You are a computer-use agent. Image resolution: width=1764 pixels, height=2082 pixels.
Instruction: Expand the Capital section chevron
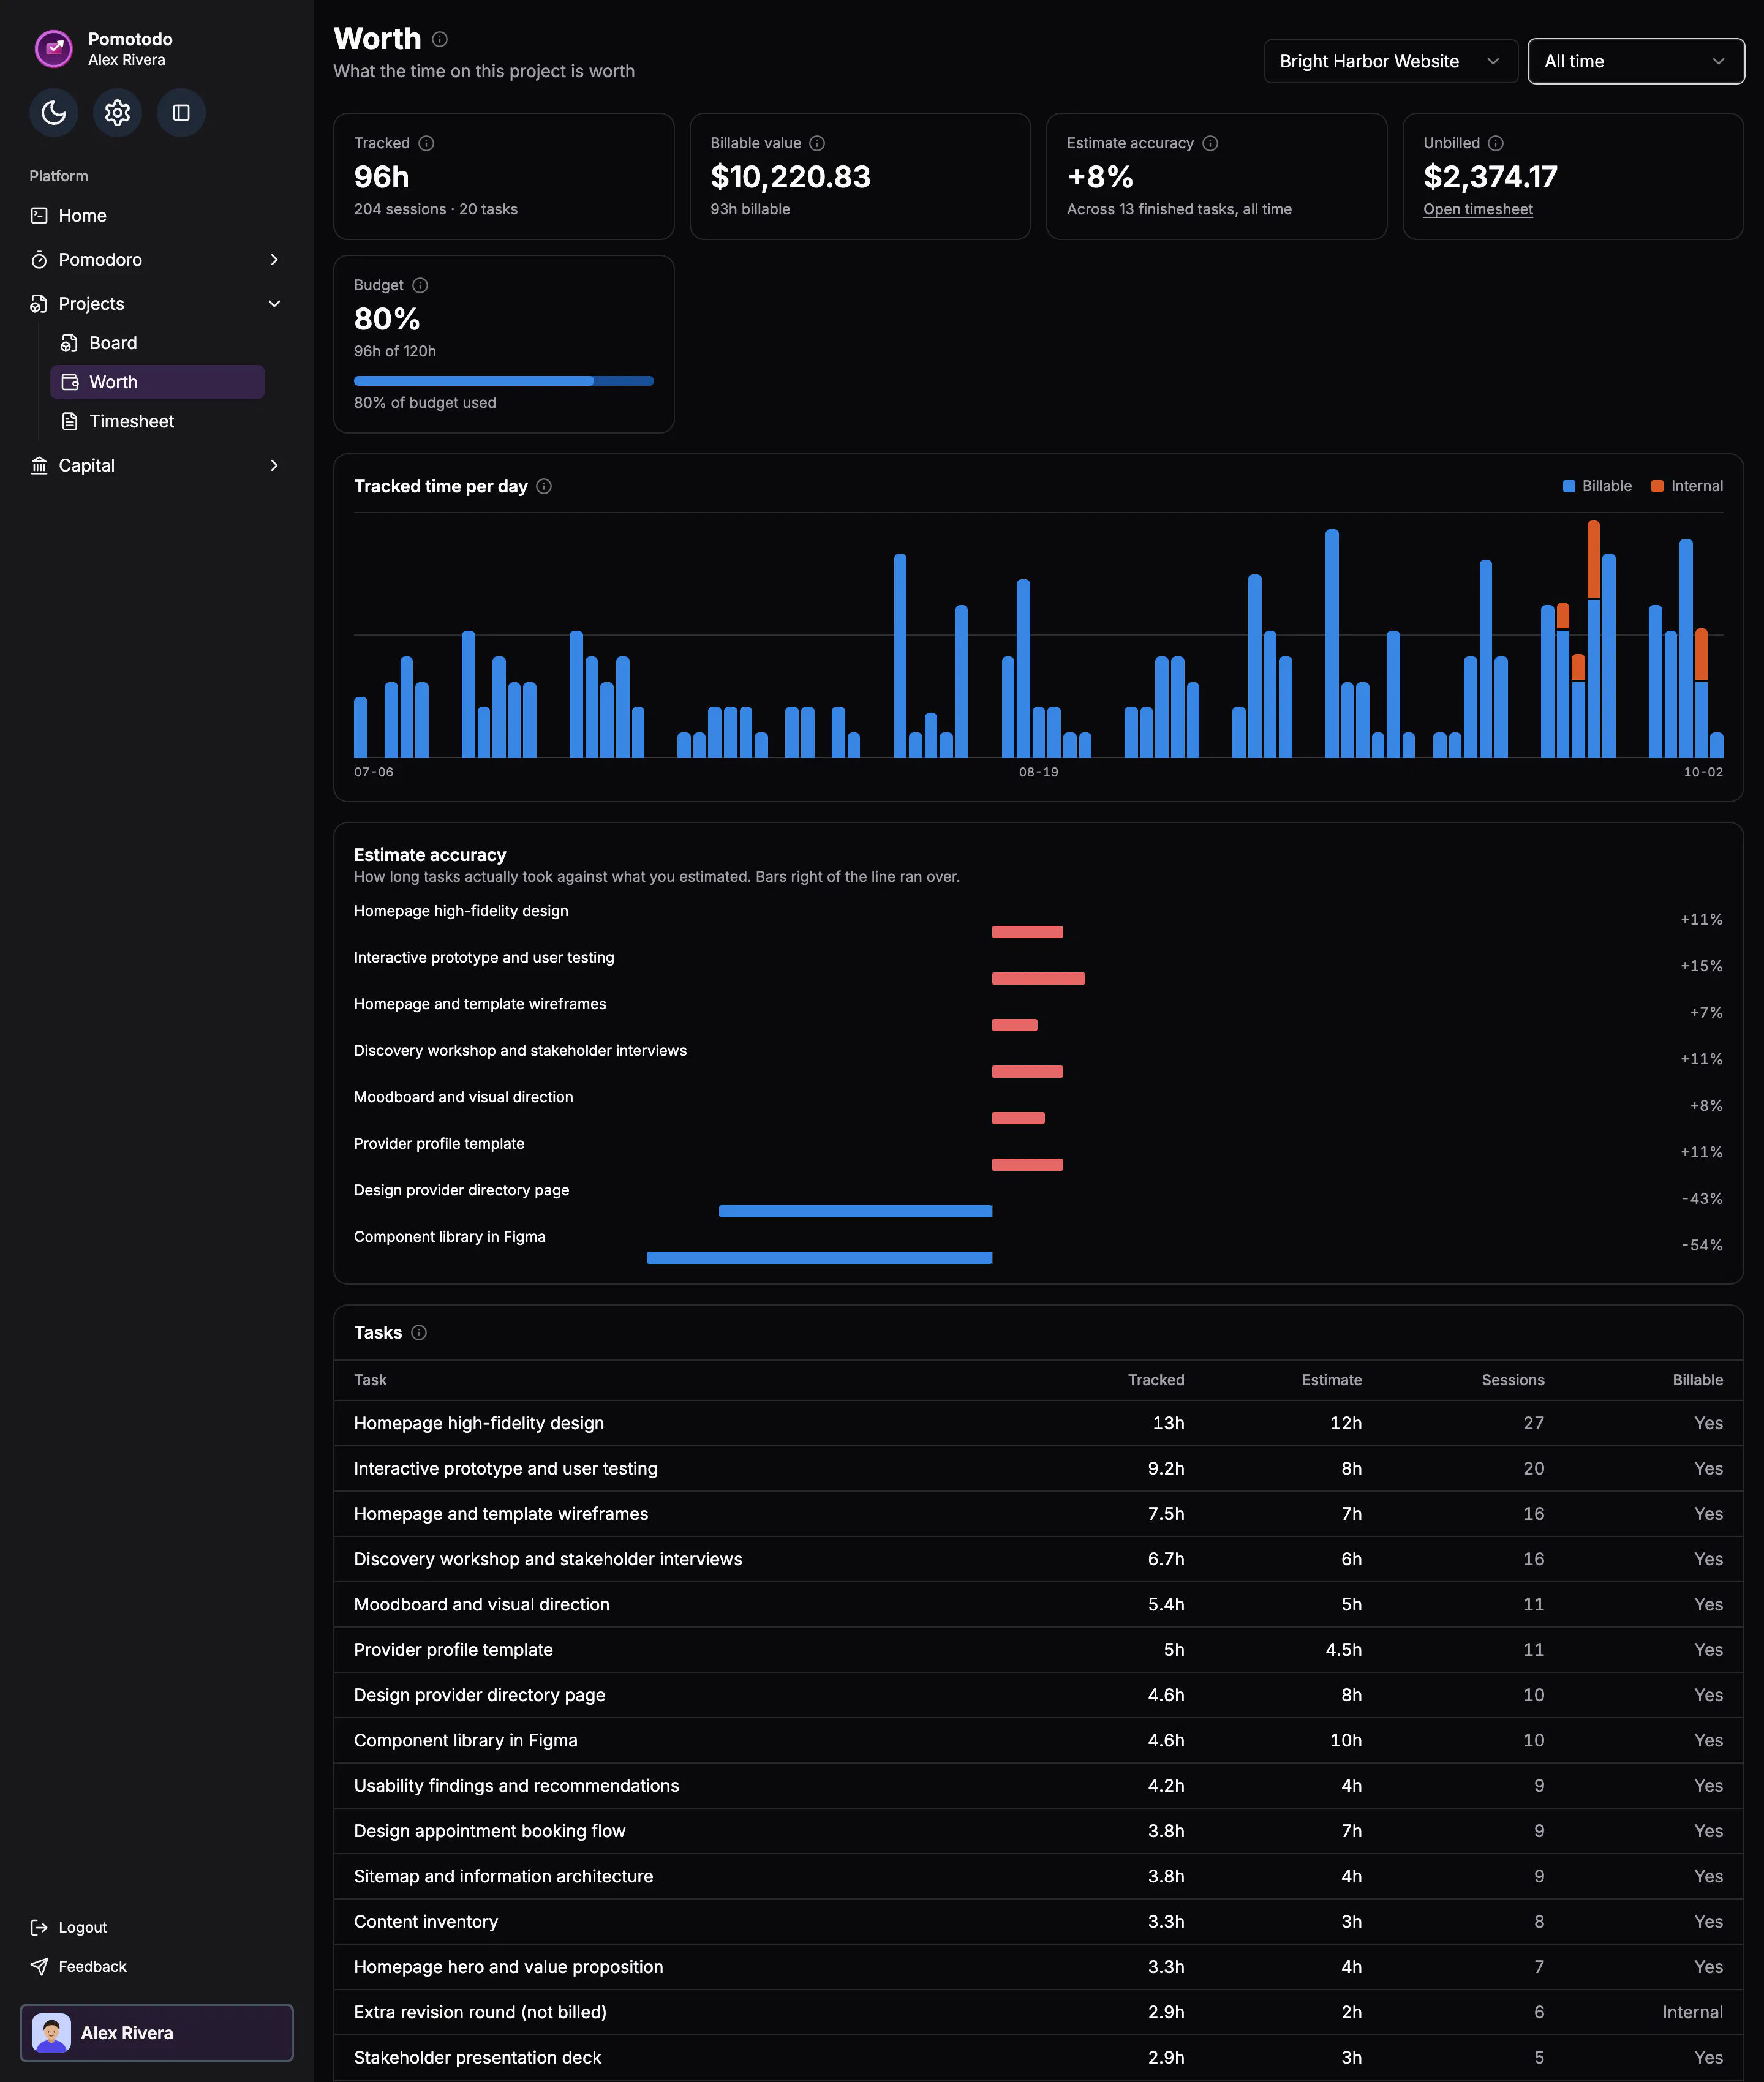(x=274, y=466)
